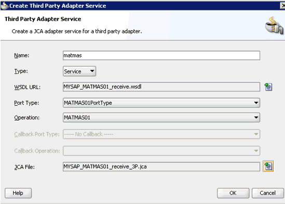Screen dimensions: 285x204
Task: Click the 'Create a JCA adapter service' description
Action: [x=77, y=31]
